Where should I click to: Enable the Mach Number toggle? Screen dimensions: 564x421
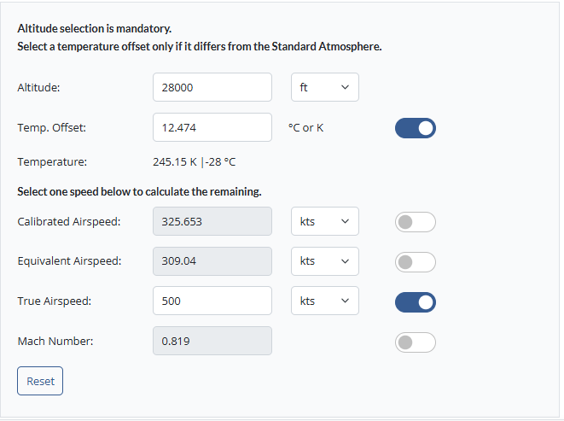pos(415,342)
